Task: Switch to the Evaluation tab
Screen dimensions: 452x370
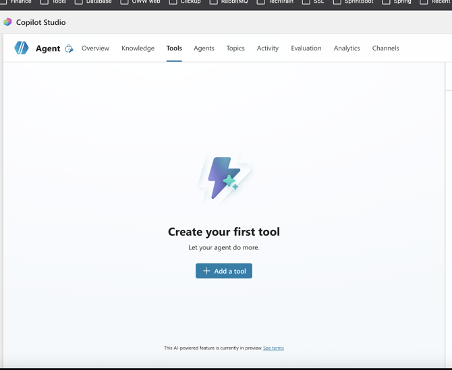Action: (306, 49)
